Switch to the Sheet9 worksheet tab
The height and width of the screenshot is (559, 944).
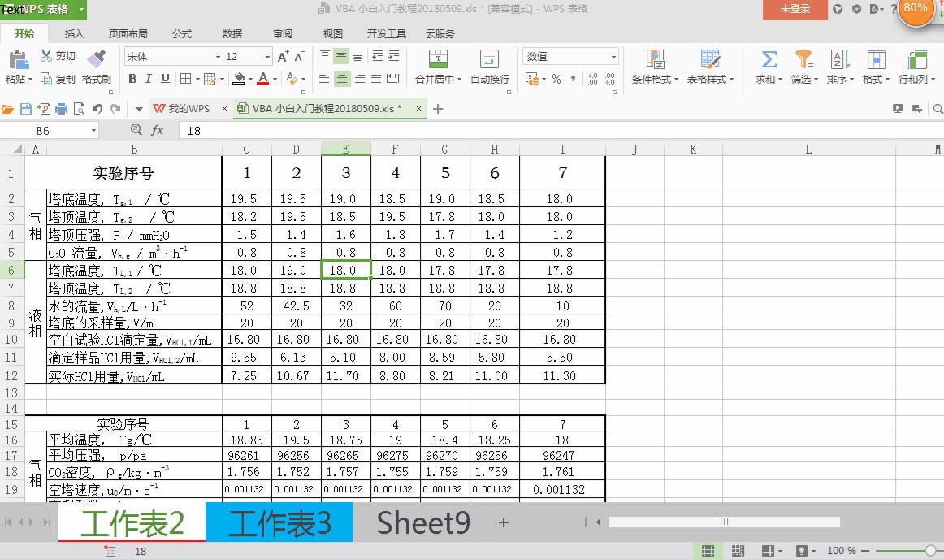pos(422,523)
